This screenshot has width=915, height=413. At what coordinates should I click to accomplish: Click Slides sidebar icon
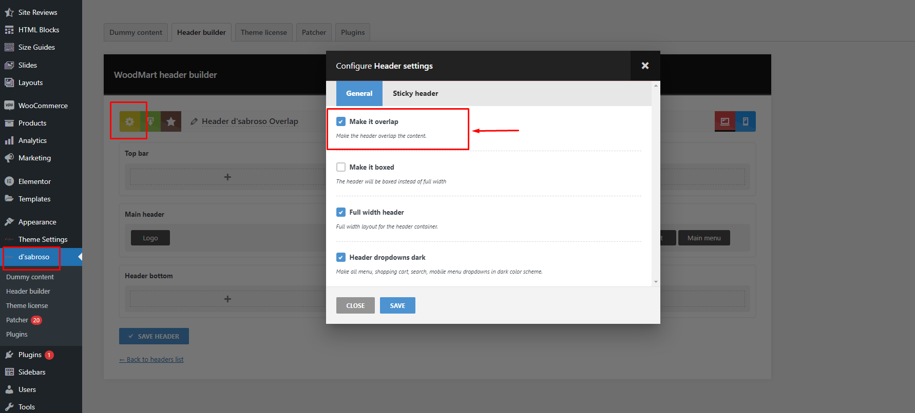click(9, 65)
